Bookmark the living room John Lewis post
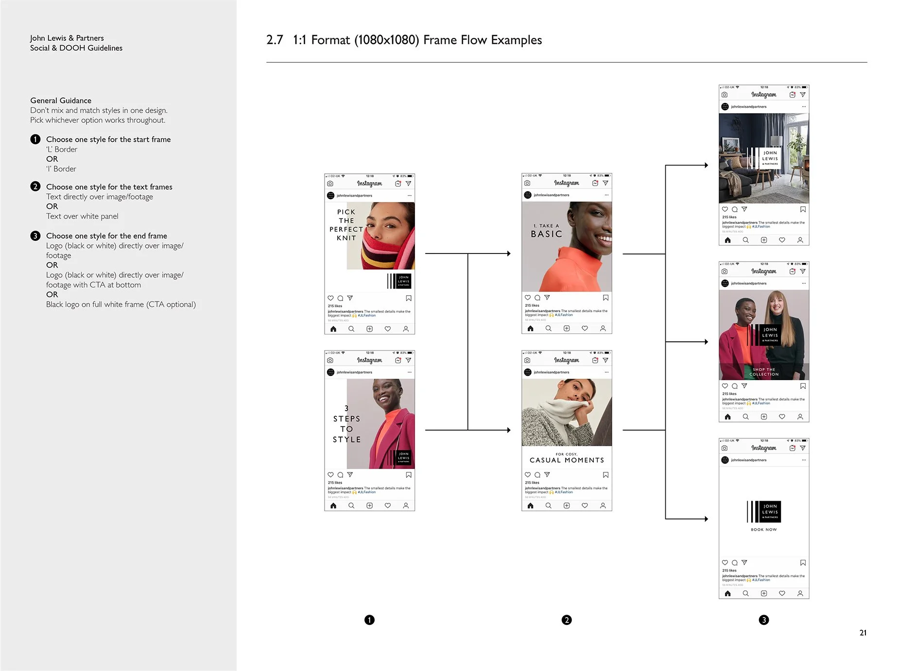The width and height of the screenshot is (897, 671). pyautogui.click(x=803, y=209)
